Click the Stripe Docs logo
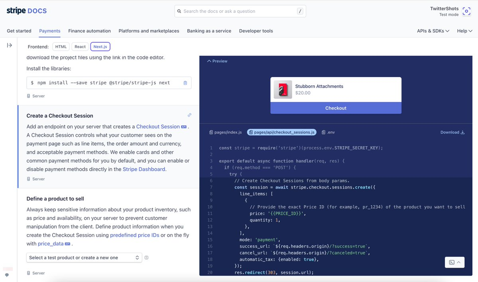This screenshot has height=282, width=478. [27, 11]
